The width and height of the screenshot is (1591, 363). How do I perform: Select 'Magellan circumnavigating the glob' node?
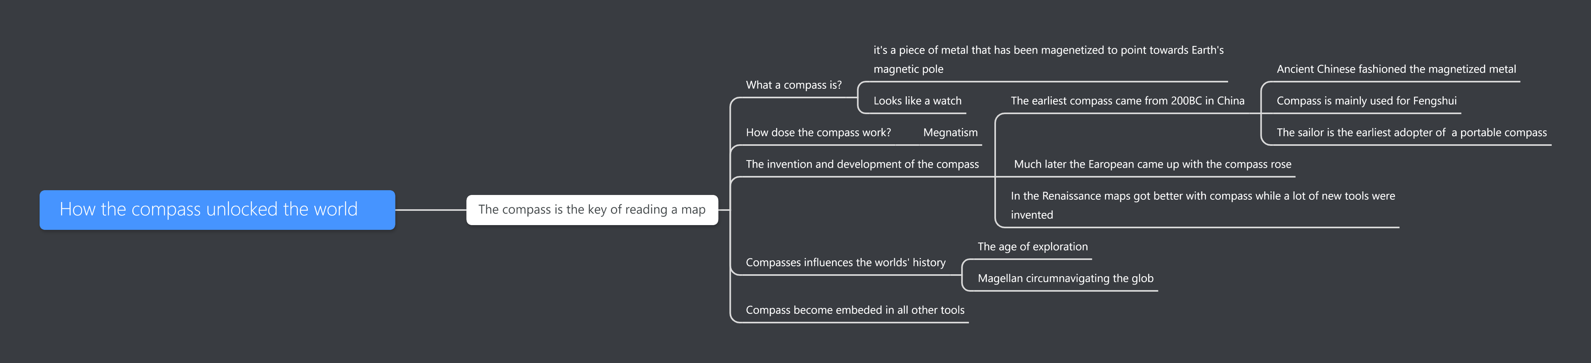click(x=1065, y=279)
